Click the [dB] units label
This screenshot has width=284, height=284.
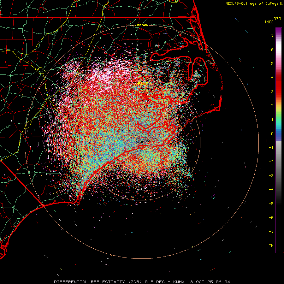point(269,22)
